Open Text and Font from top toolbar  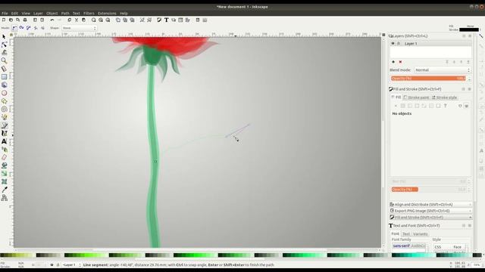pos(167,20)
